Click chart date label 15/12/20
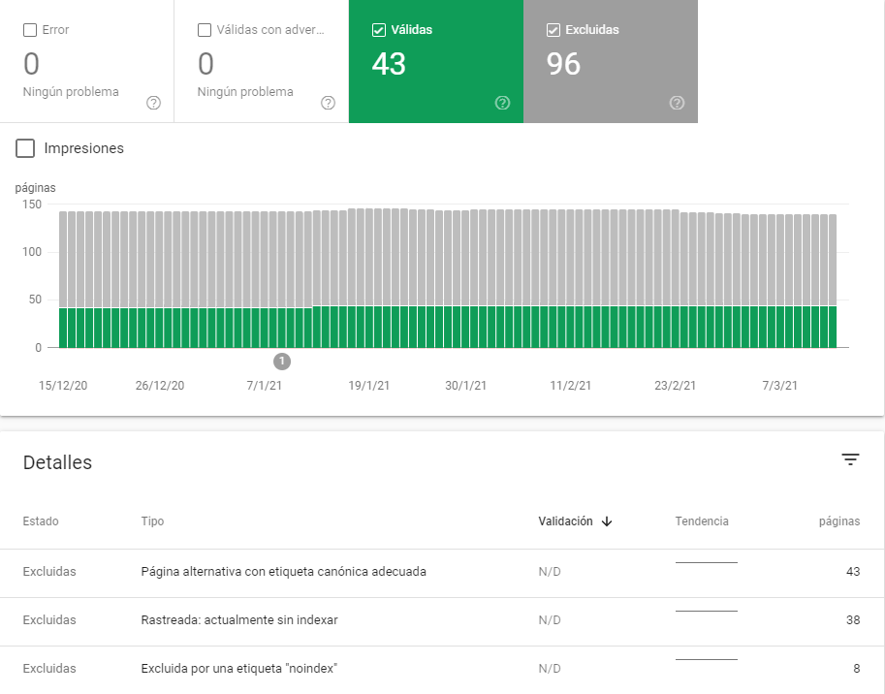Image resolution: width=885 pixels, height=694 pixels. [63, 386]
